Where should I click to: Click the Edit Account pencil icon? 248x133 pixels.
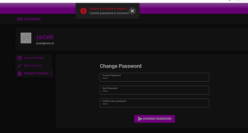point(20,65)
